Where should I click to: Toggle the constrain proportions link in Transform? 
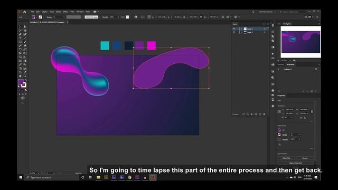312,111
